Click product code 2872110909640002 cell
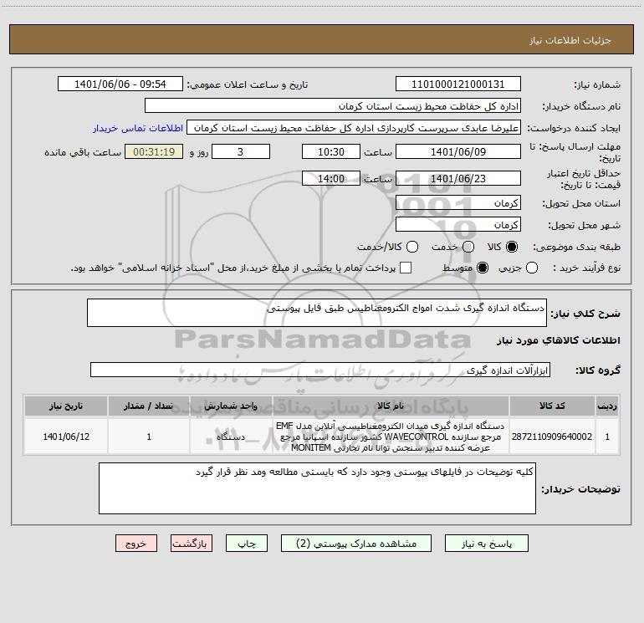This screenshot has height=623, width=644. pyautogui.click(x=552, y=437)
